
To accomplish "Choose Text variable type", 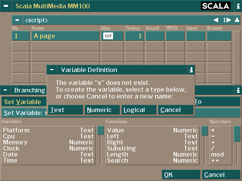I will coord(65,110).
